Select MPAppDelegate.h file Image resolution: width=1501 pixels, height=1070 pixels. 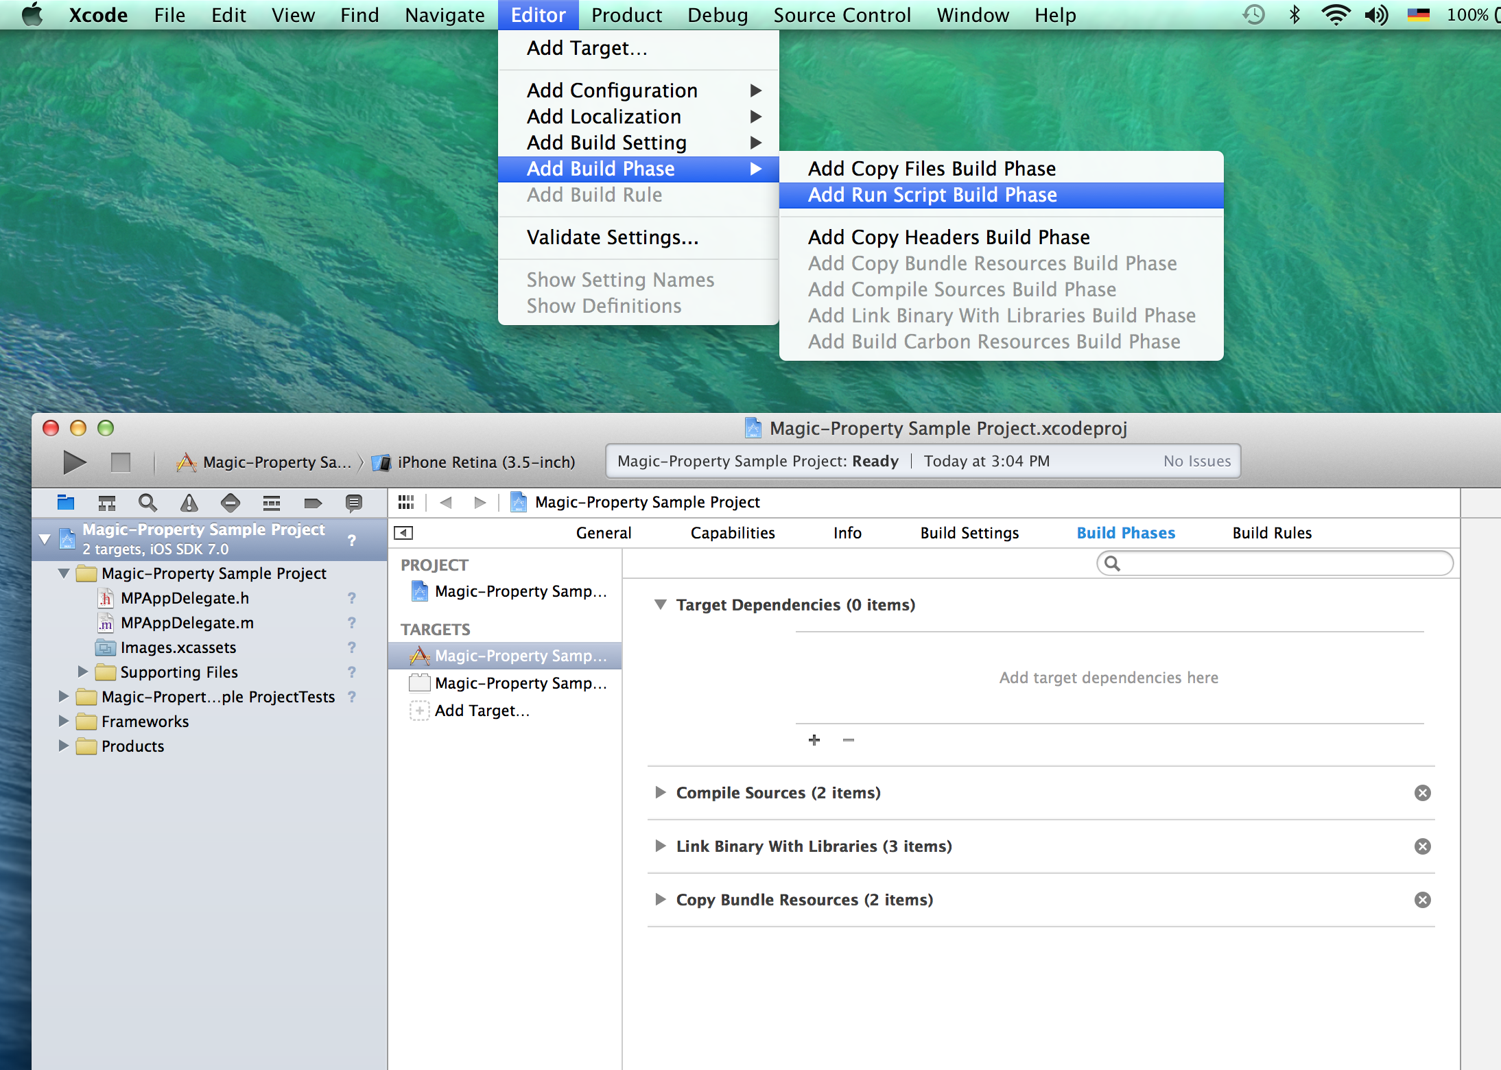click(x=185, y=598)
